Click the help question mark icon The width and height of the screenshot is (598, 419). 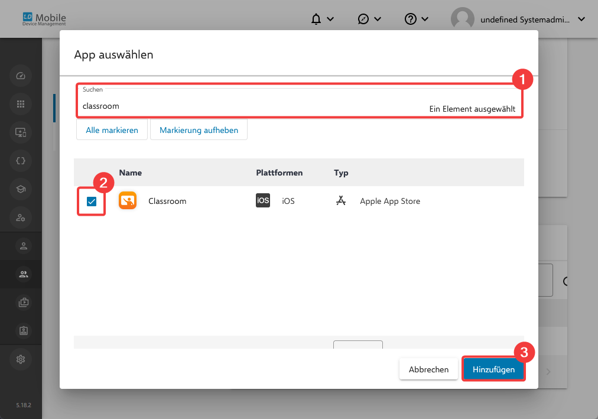point(410,19)
